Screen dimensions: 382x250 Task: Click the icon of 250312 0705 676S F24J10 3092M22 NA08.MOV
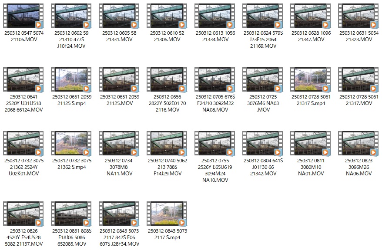[214, 80]
